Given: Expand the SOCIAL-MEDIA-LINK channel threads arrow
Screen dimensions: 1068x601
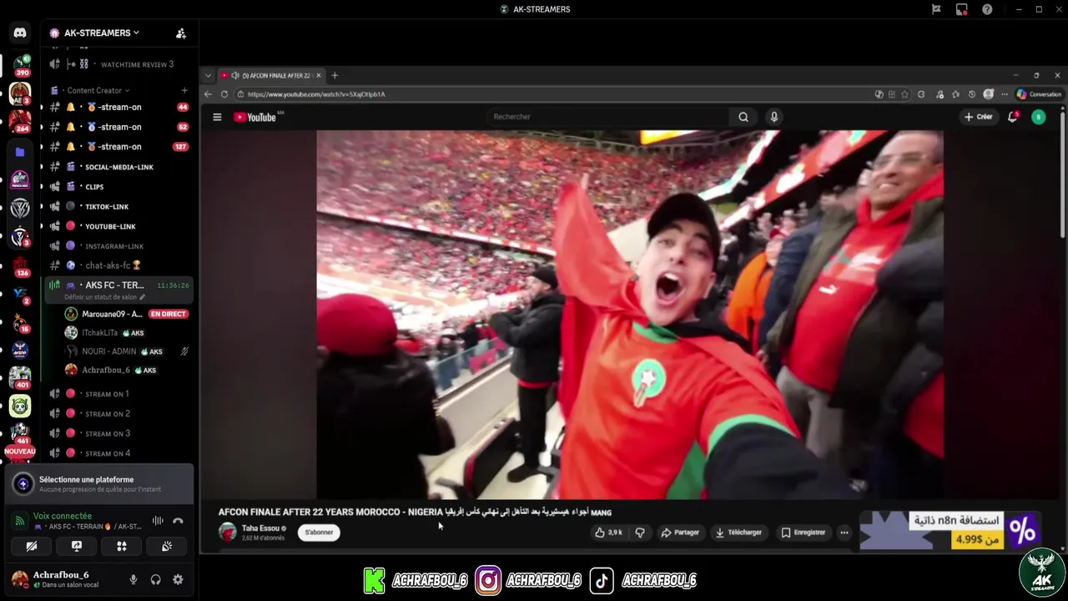Looking at the screenshot, I should tap(42, 167).
